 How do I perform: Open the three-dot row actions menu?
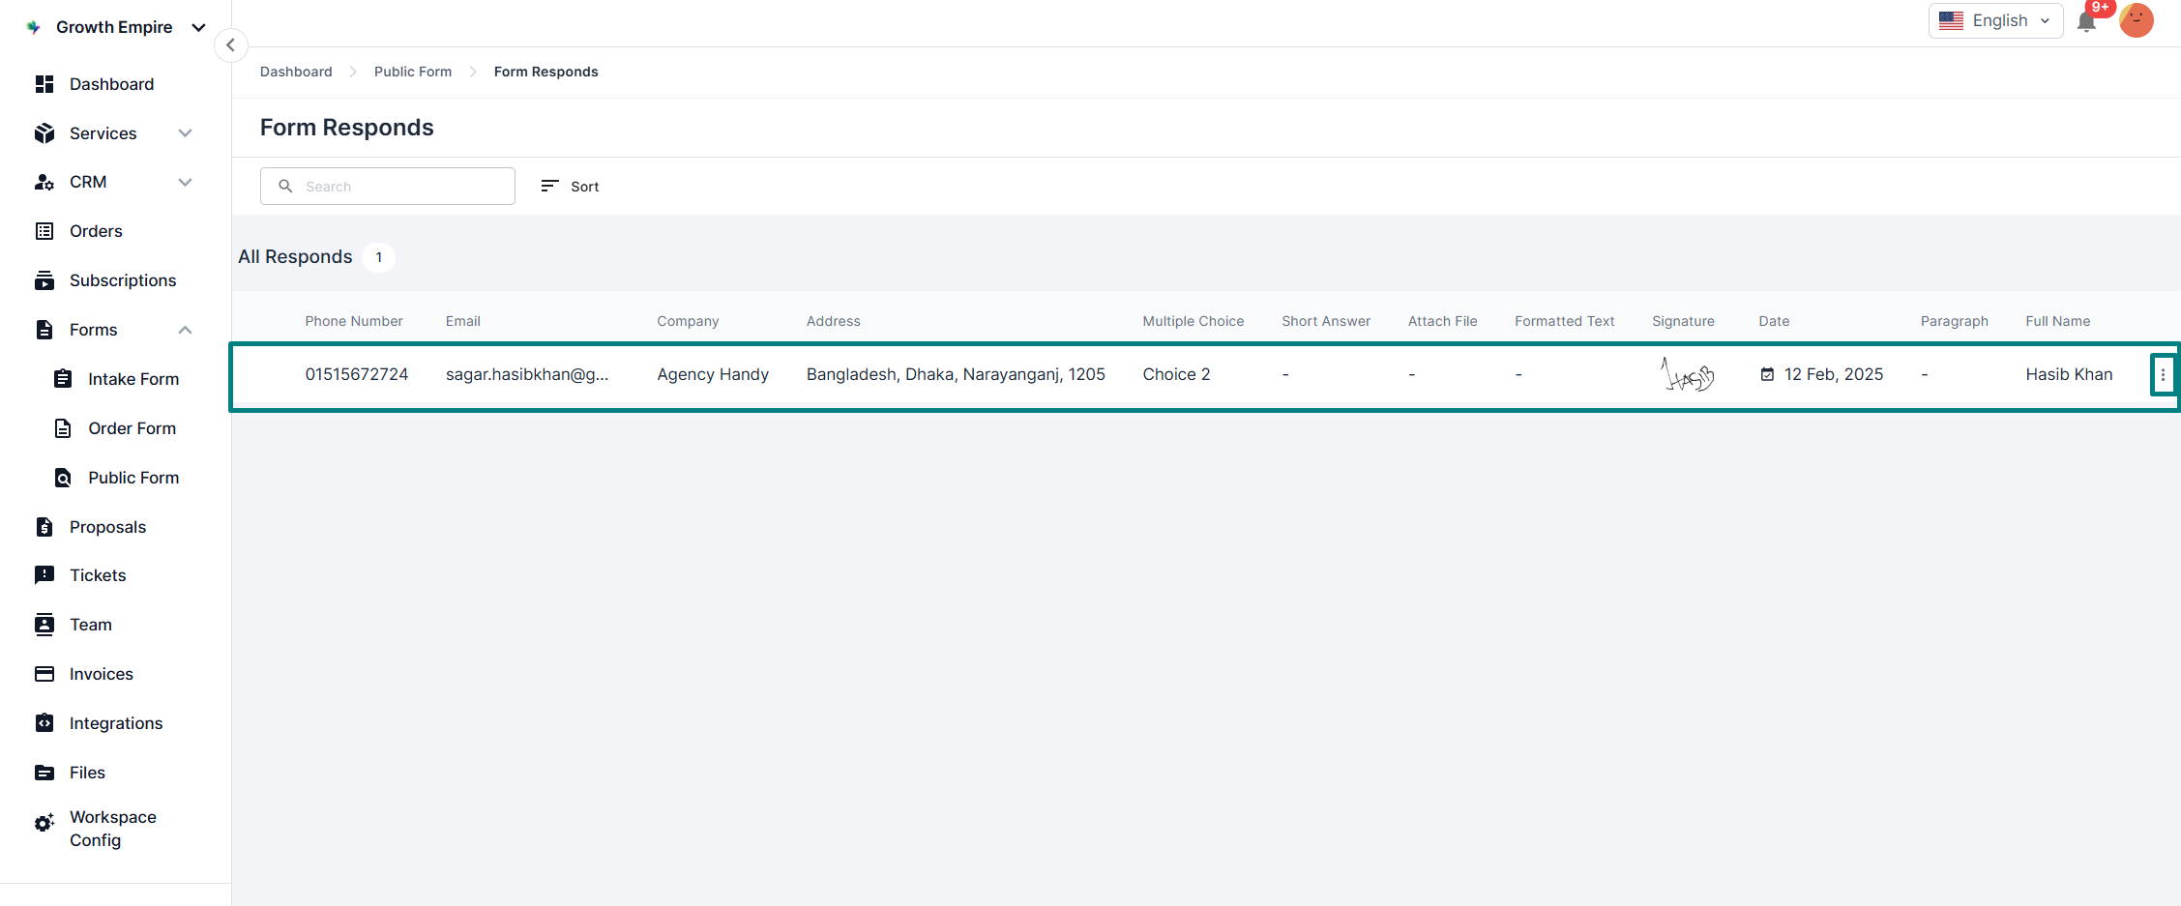click(2163, 375)
